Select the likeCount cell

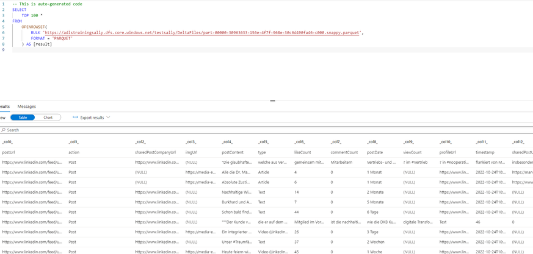[x=303, y=153]
